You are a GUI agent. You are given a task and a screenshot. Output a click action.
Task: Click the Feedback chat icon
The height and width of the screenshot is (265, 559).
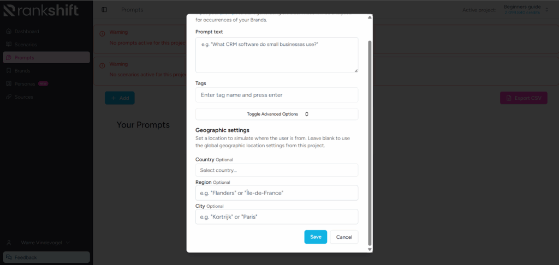pos(9,257)
